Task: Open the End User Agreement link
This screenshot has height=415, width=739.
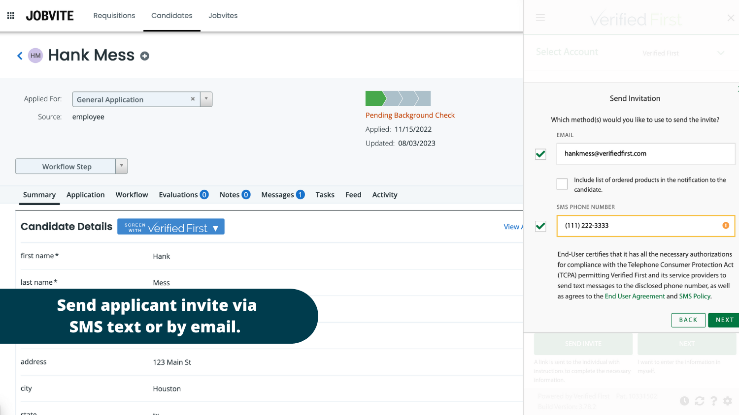Action: 635,296
